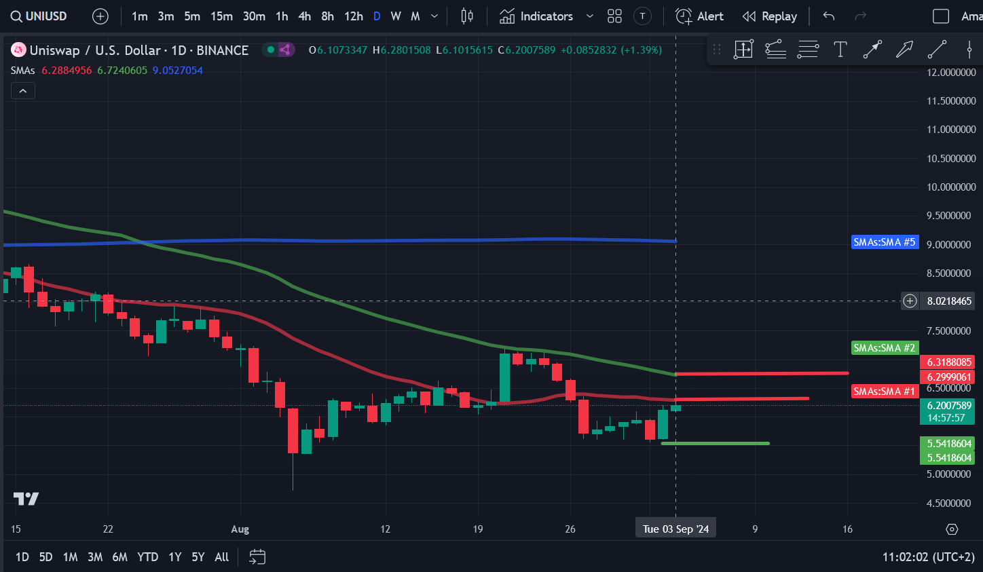This screenshot has height=572, width=983.
Task: Expand the time interval dropdown arrow
Action: coord(434,16)
